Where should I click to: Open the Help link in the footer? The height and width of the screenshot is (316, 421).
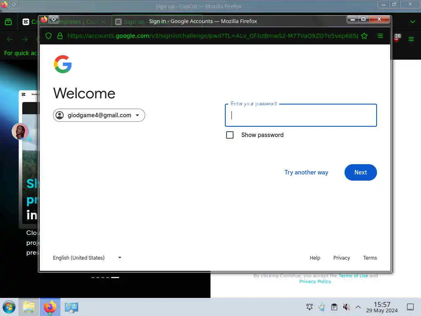click(315, 258)
